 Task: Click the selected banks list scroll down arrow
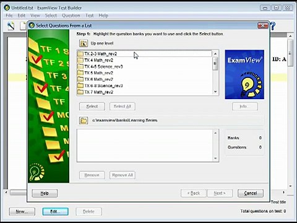(215, 159)
